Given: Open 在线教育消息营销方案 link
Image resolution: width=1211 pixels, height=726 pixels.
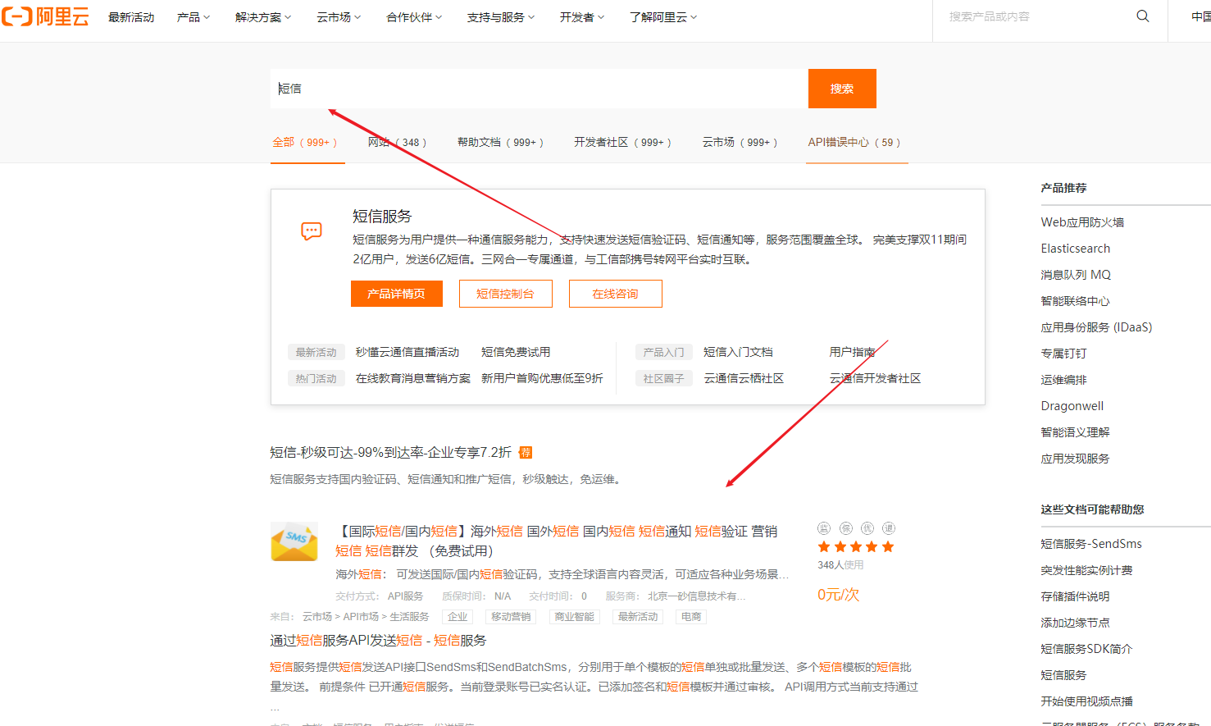Looking at the screenshot, I should tap(413, 378).
